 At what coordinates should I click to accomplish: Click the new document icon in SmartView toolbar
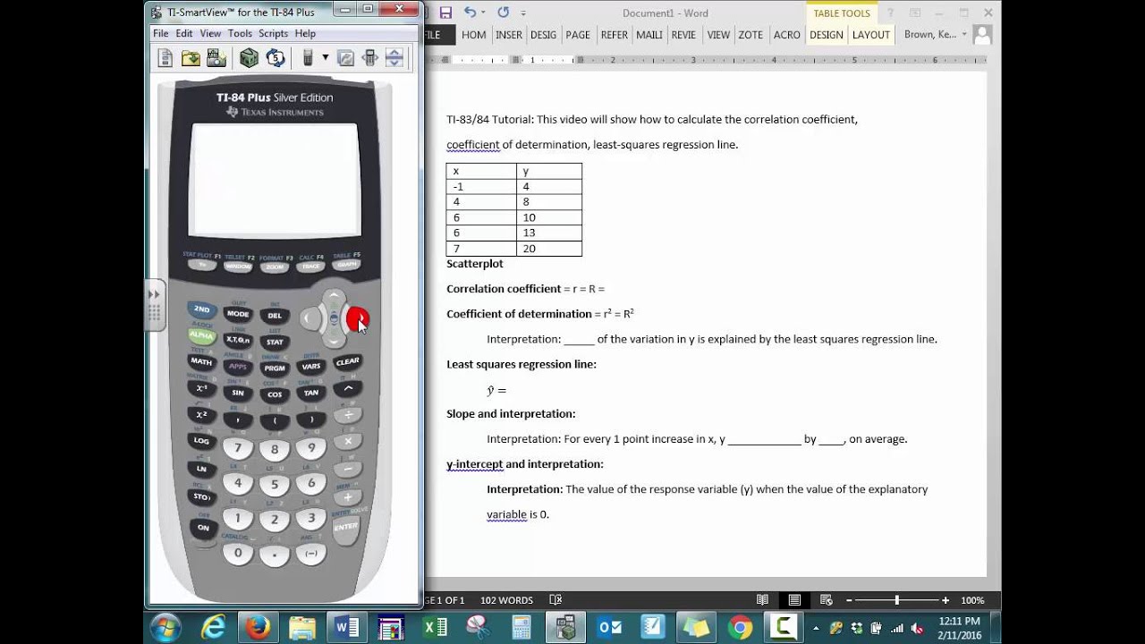click(165, 58)
